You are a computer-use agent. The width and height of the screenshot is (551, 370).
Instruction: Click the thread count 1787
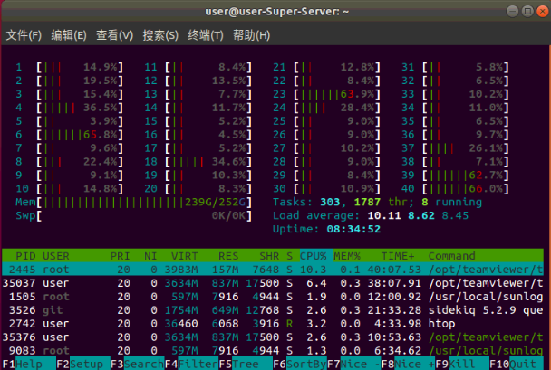click(367, 203)
